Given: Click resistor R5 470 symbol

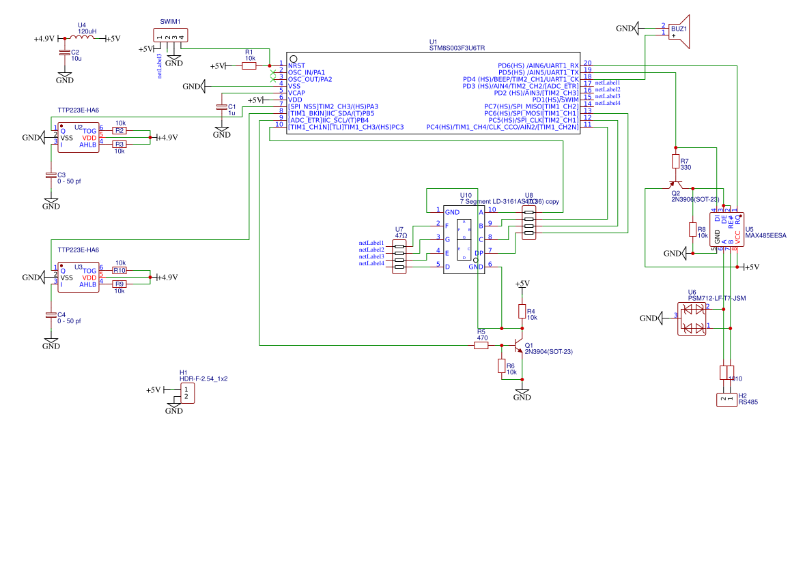Looking at the screenshot, I should coord(481,346).
